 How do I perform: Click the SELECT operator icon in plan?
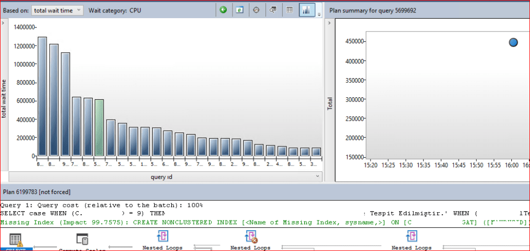(x=16, y=240)
